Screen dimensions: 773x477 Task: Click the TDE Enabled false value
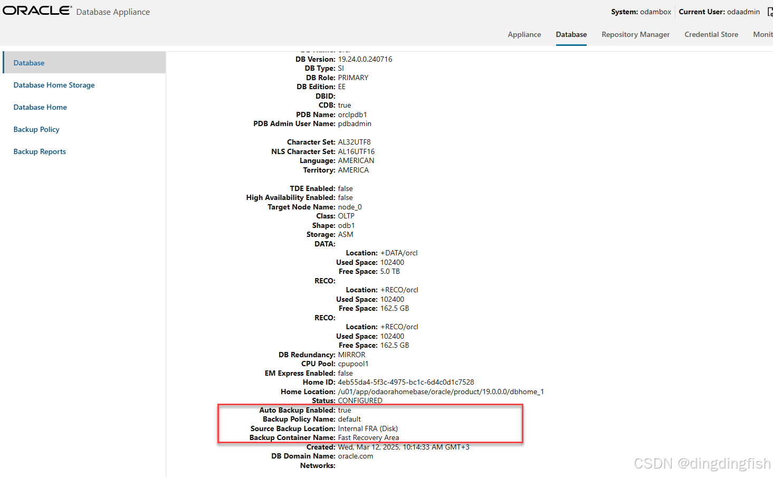346,188
